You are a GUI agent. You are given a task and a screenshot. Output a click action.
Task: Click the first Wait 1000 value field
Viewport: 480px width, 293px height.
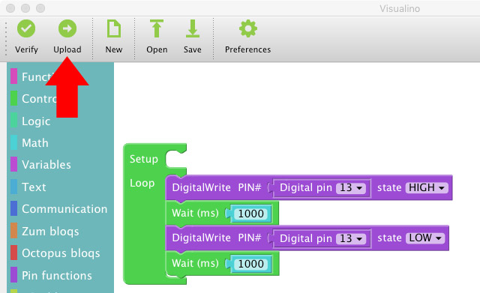tap(251, 214)
